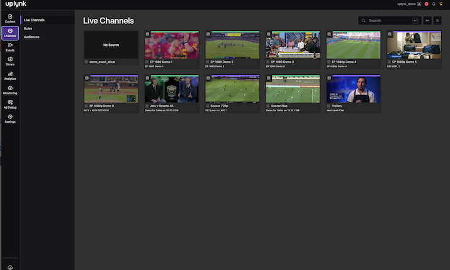Image resolution: width=450 pixels, height=270 pixels.
Task: Open the Jets v Ravens 4K thumbnail
Action: pyautogui.click(x=172, y=89)
